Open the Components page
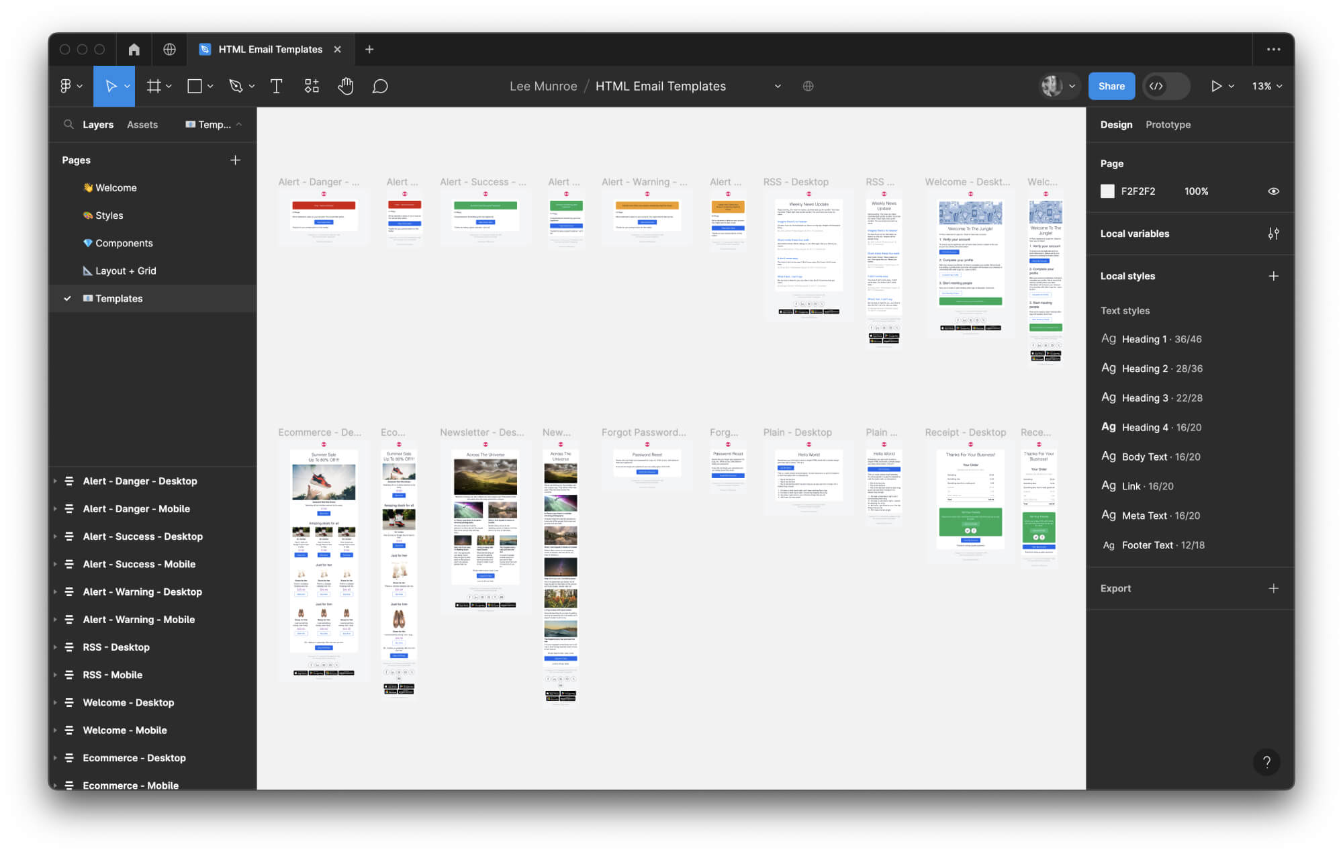 click(153, 243)
